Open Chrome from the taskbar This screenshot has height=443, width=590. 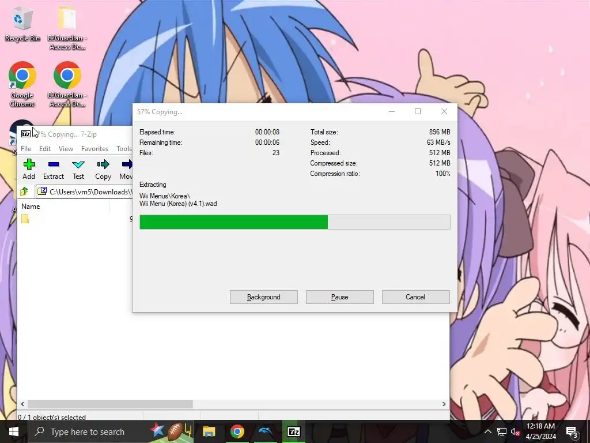(237, 431)
